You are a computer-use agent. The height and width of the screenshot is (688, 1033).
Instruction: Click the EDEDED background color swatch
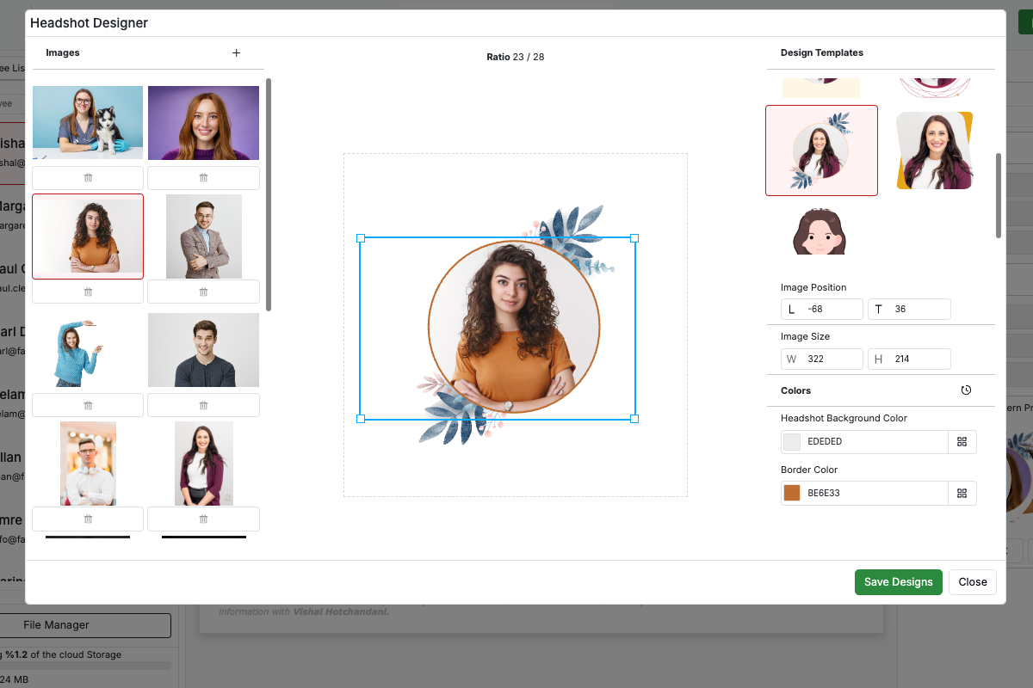[x=791, y=441]
